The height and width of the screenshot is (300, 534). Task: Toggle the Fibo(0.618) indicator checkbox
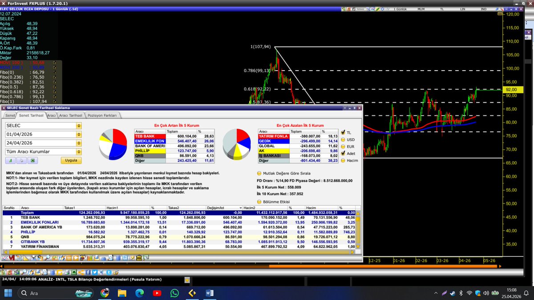54,92
